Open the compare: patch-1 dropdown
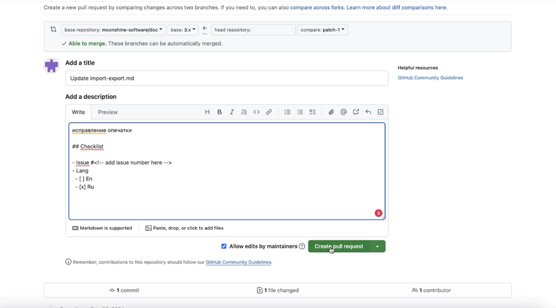The height and width of the screenshot is (308, 556). [x=323, y=30]
